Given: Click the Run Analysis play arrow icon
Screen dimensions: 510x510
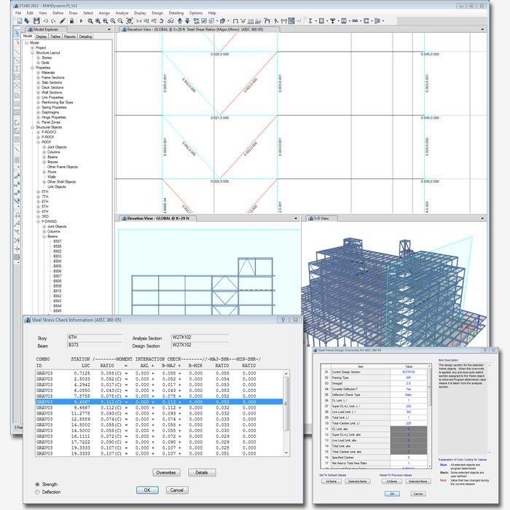Looking at the screenshot, I should click(x=81, y=21).
